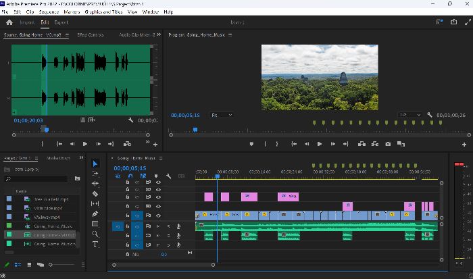Open Graphics and Titles menu

103,11
